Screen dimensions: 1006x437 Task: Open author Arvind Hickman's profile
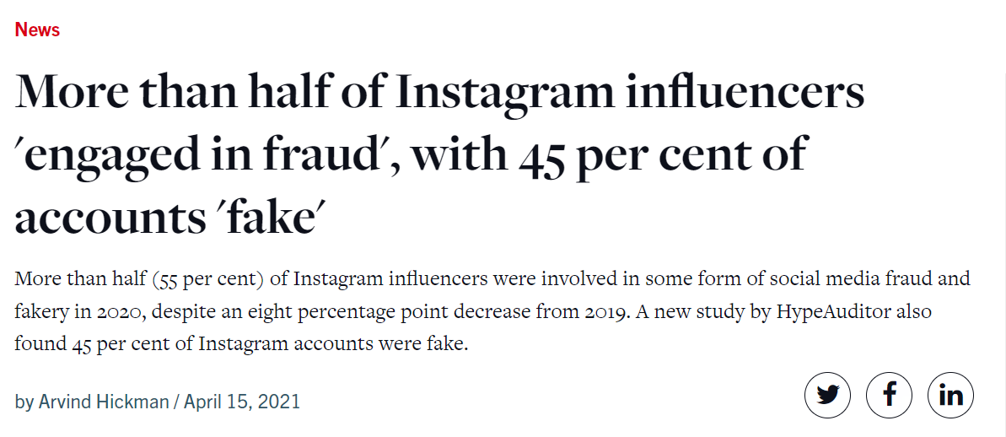(104, 402)
